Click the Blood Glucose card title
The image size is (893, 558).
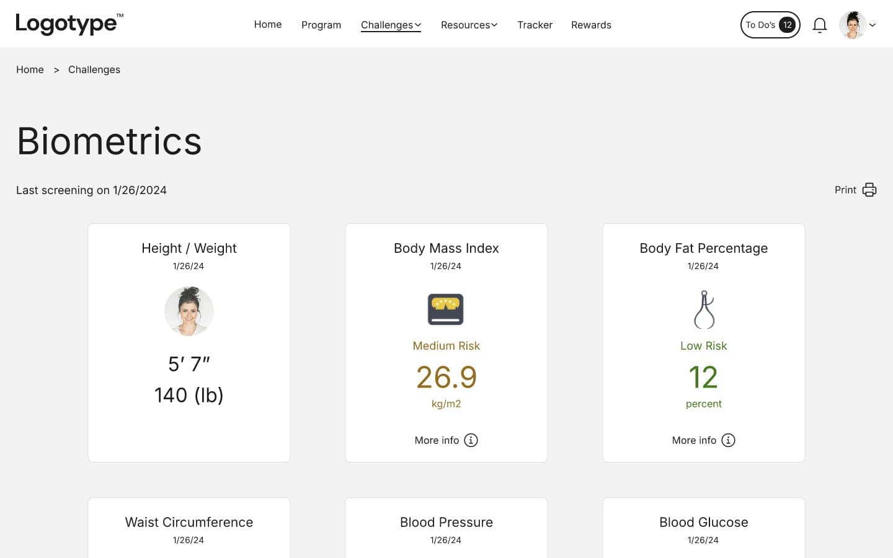[x=704, y=522]
